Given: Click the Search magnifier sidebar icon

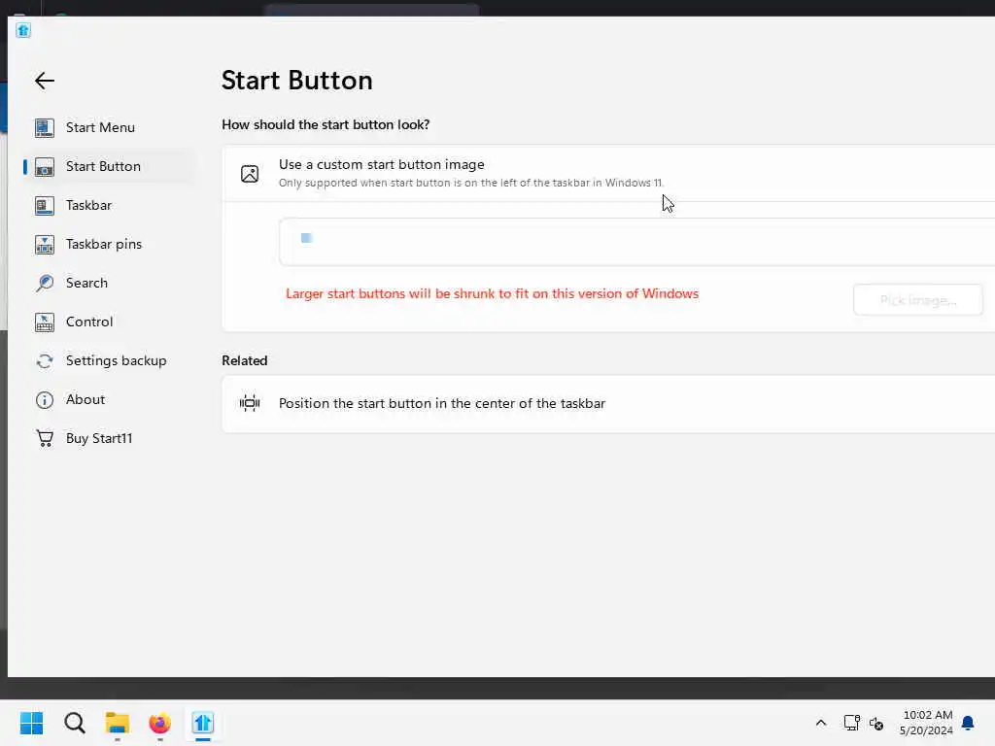Looking at the screenshot, I should coord(45,283).
